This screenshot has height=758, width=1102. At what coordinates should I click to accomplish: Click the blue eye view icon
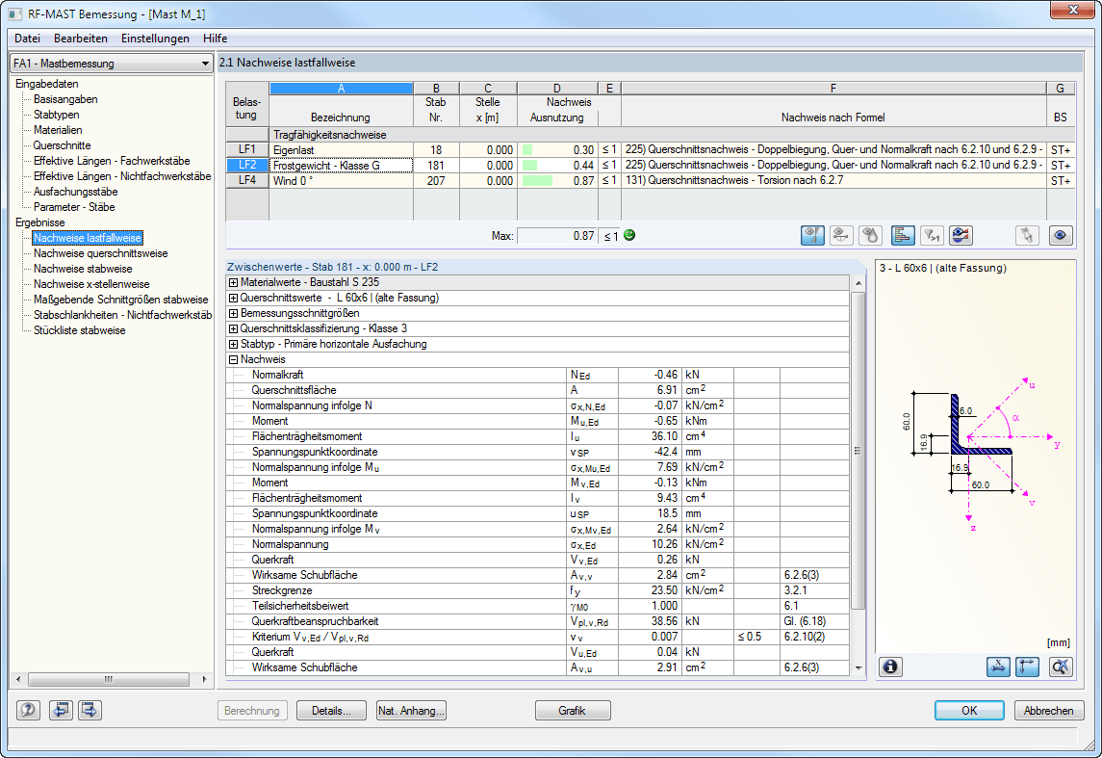[1061, 236]
